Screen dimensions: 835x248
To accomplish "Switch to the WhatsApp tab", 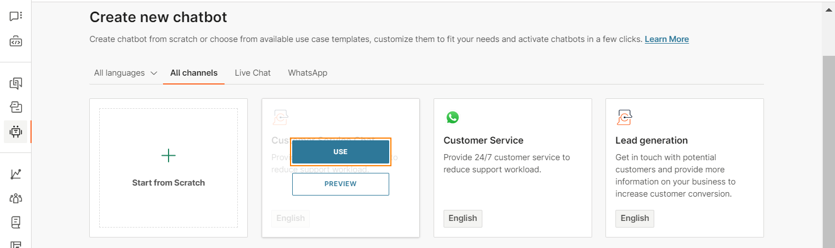I will (307, 73).
